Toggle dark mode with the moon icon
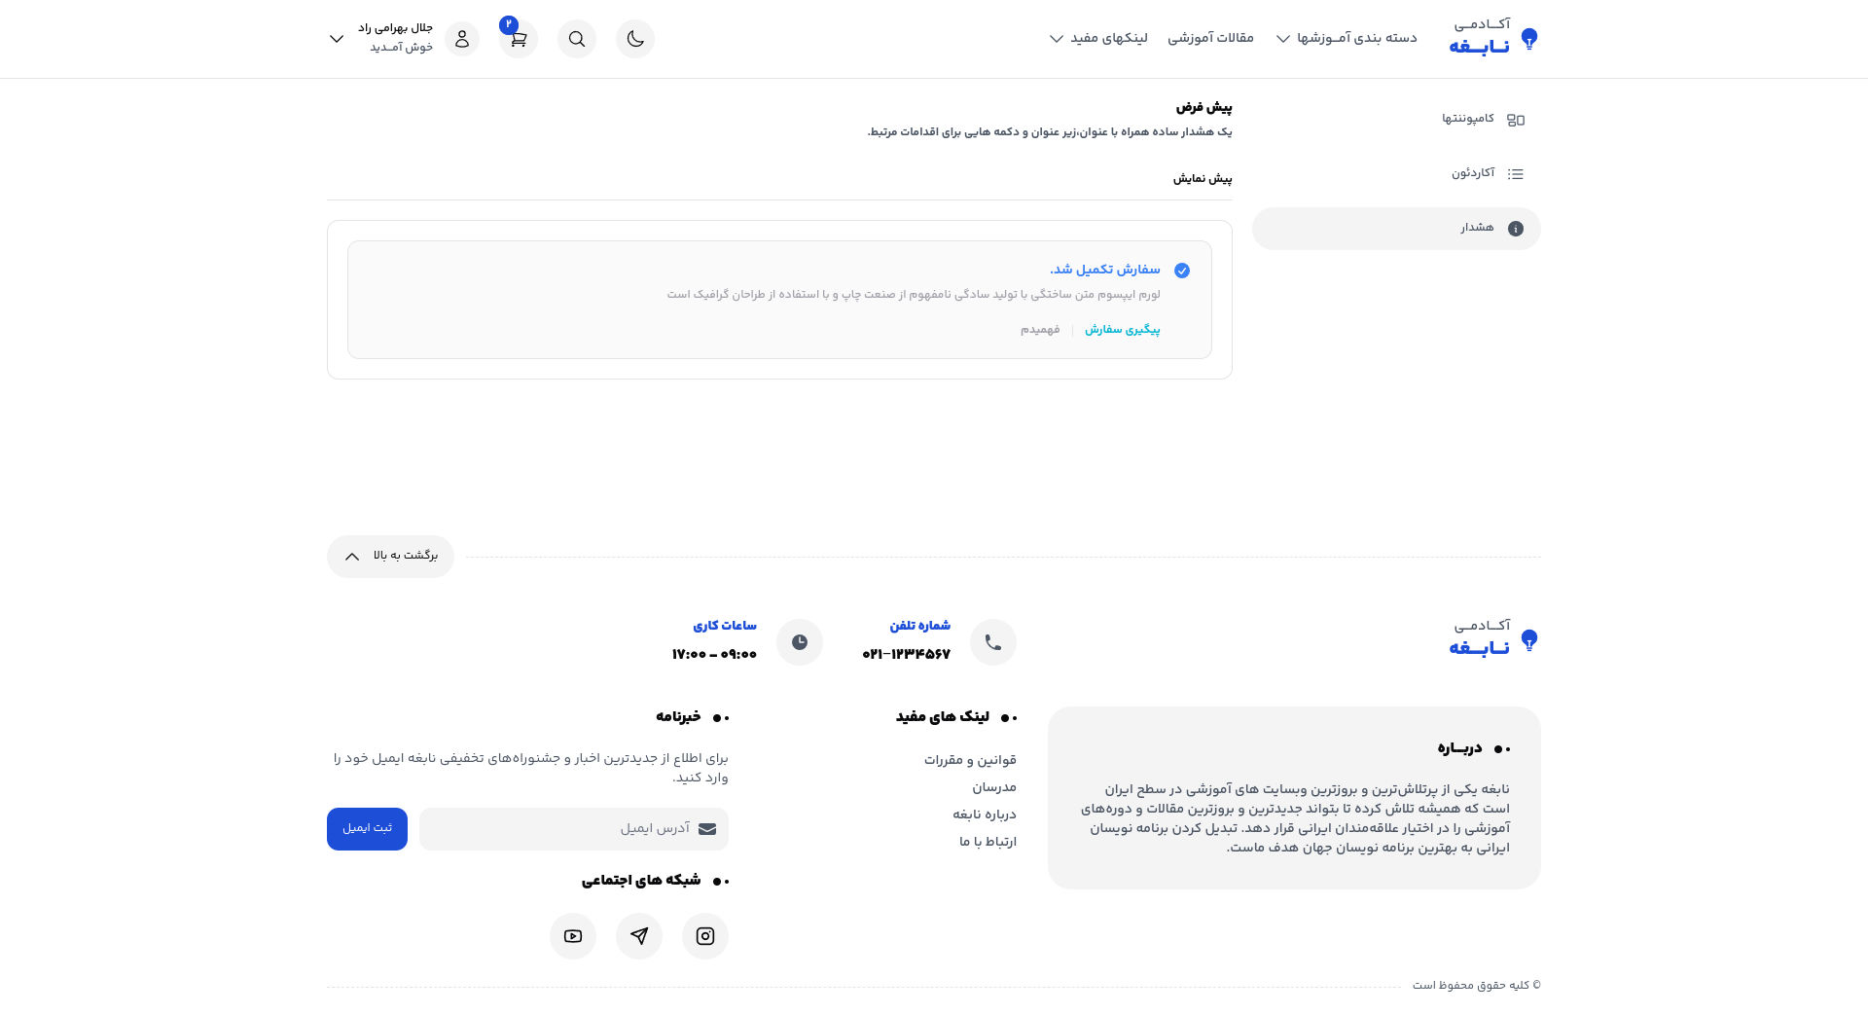Viewport: 1868px width, 1014px height. (635, 39)
